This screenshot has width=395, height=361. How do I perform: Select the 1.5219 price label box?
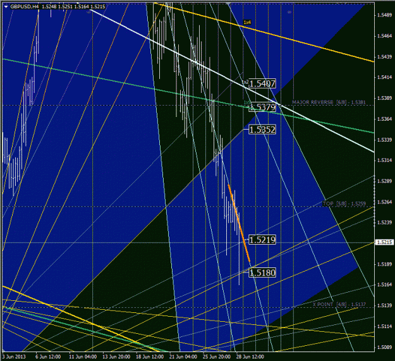(262, 240)
